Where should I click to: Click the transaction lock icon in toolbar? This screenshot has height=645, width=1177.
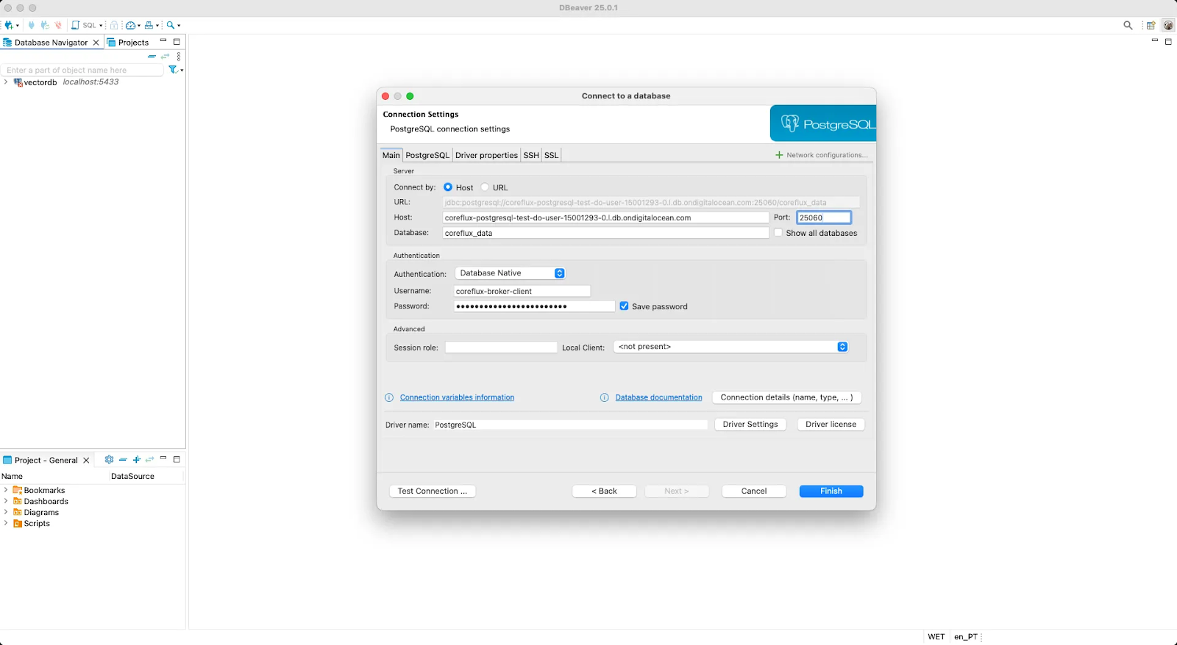(114, 25)
